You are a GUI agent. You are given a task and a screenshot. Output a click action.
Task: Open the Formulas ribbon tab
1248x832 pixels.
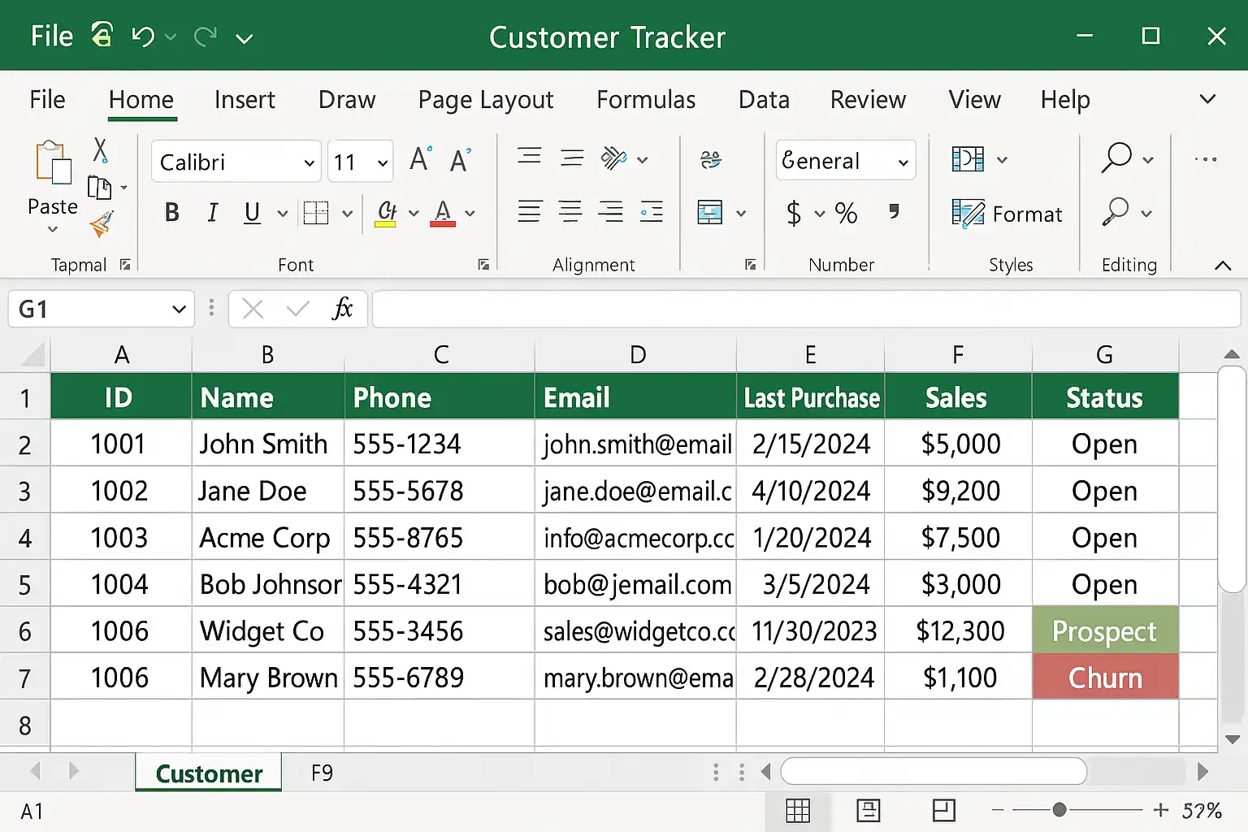click(x=645, y=100)
